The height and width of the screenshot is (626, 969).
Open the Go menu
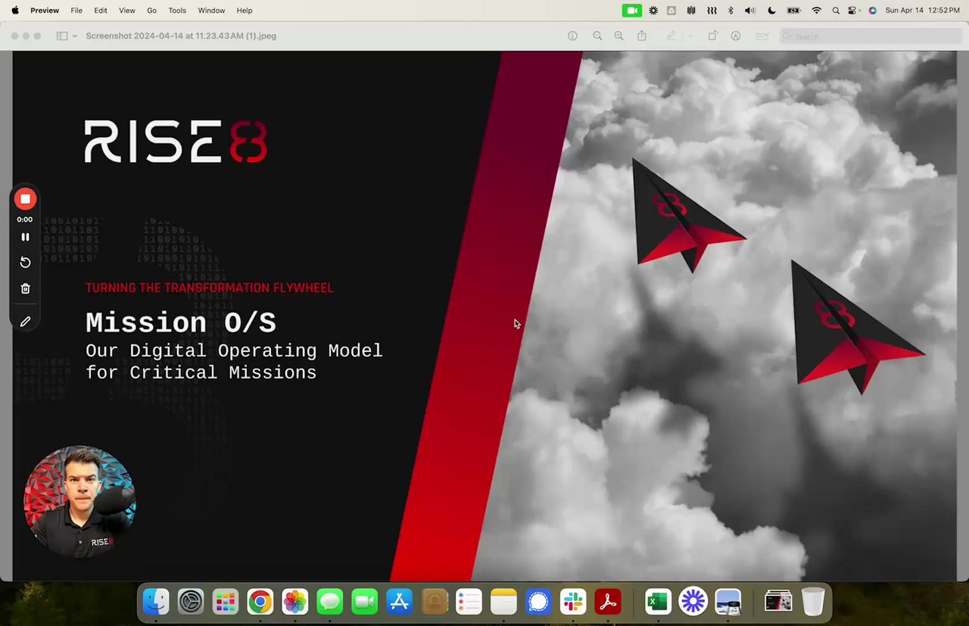152,11
